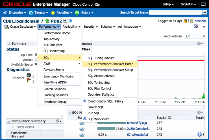Click the search go arrow button
The image size is (209, 140).
(x=205, y=12)
